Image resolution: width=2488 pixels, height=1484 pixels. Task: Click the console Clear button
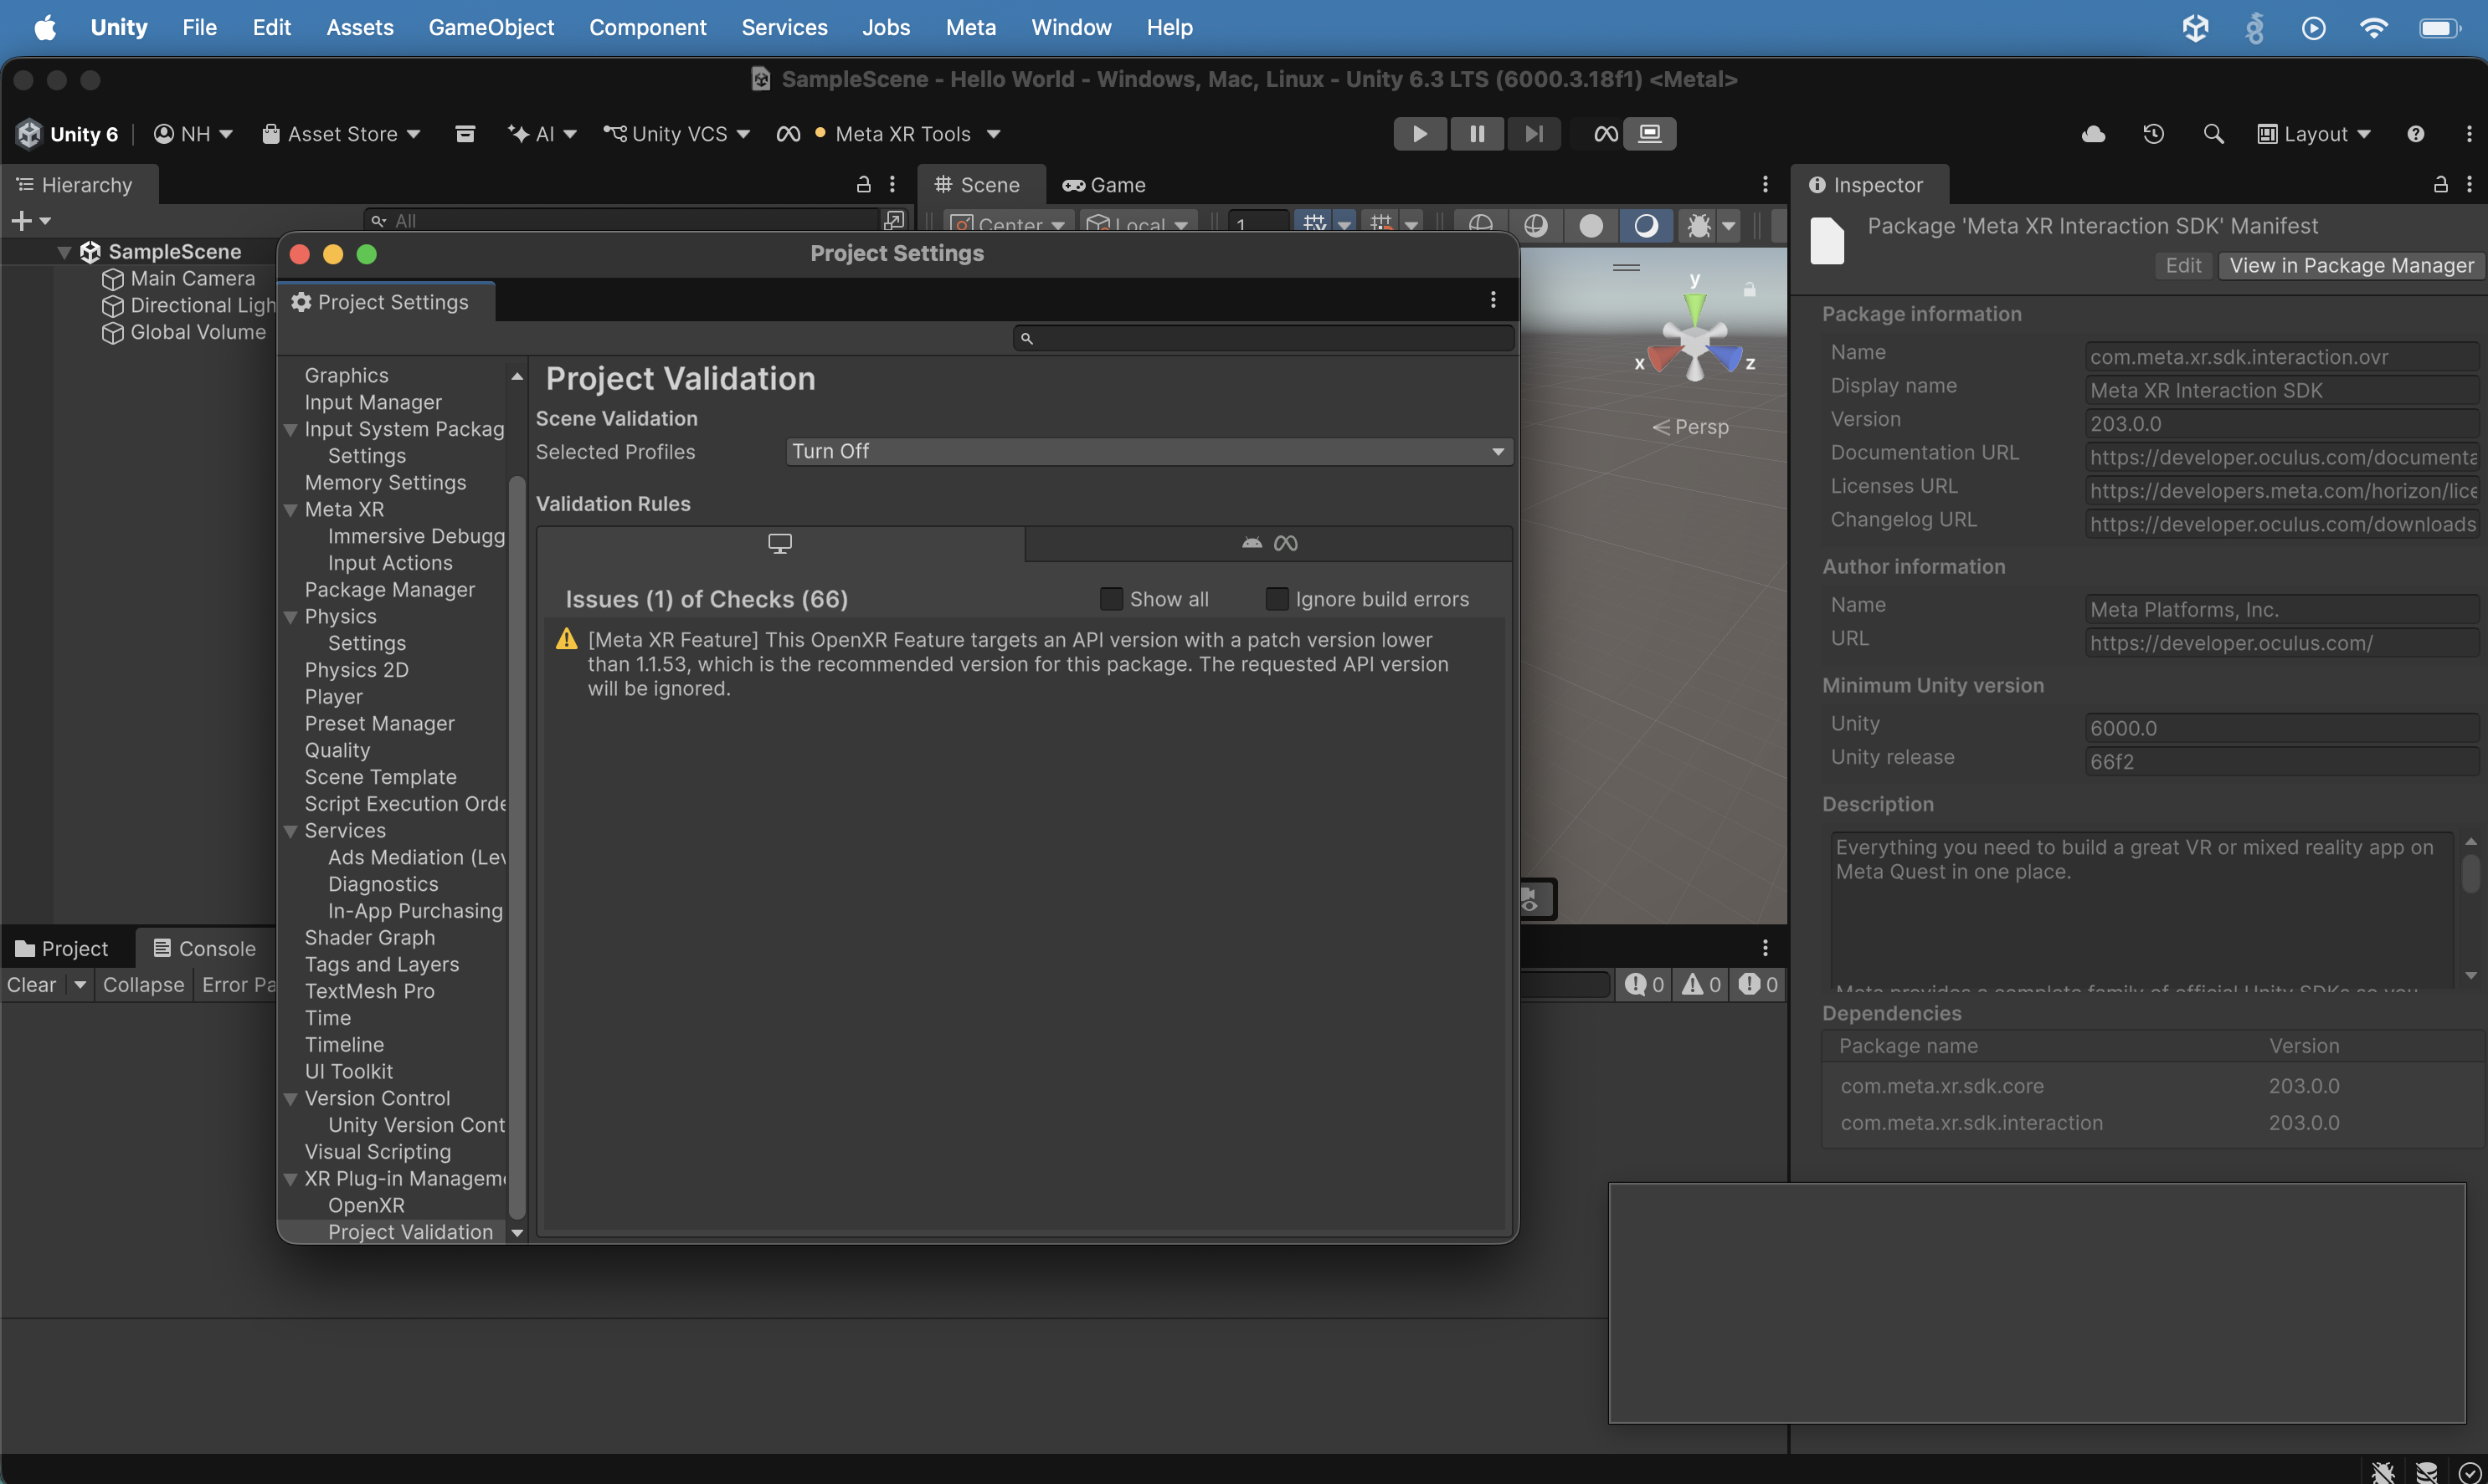pyautogui.click(x=32, y=985)
